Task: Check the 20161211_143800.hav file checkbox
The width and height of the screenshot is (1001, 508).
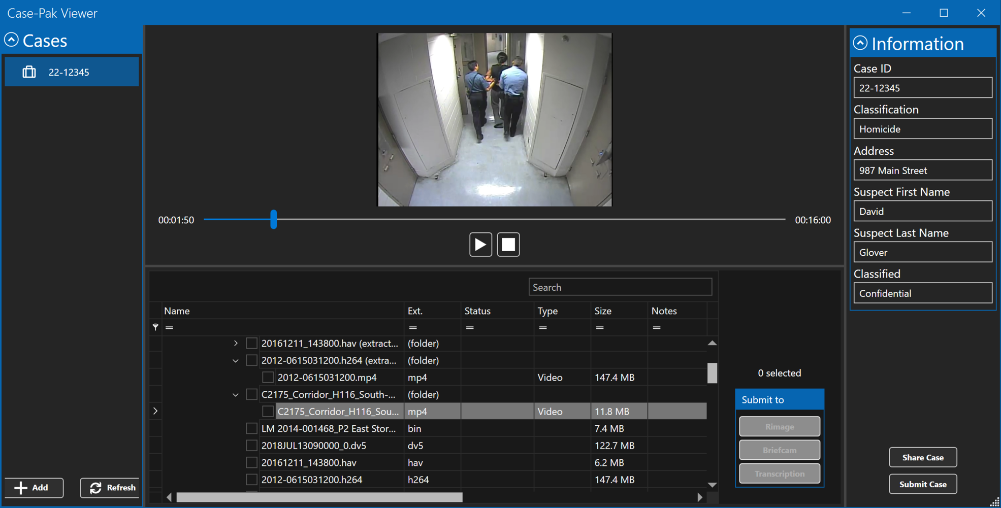Action: [x=251, y=462]
